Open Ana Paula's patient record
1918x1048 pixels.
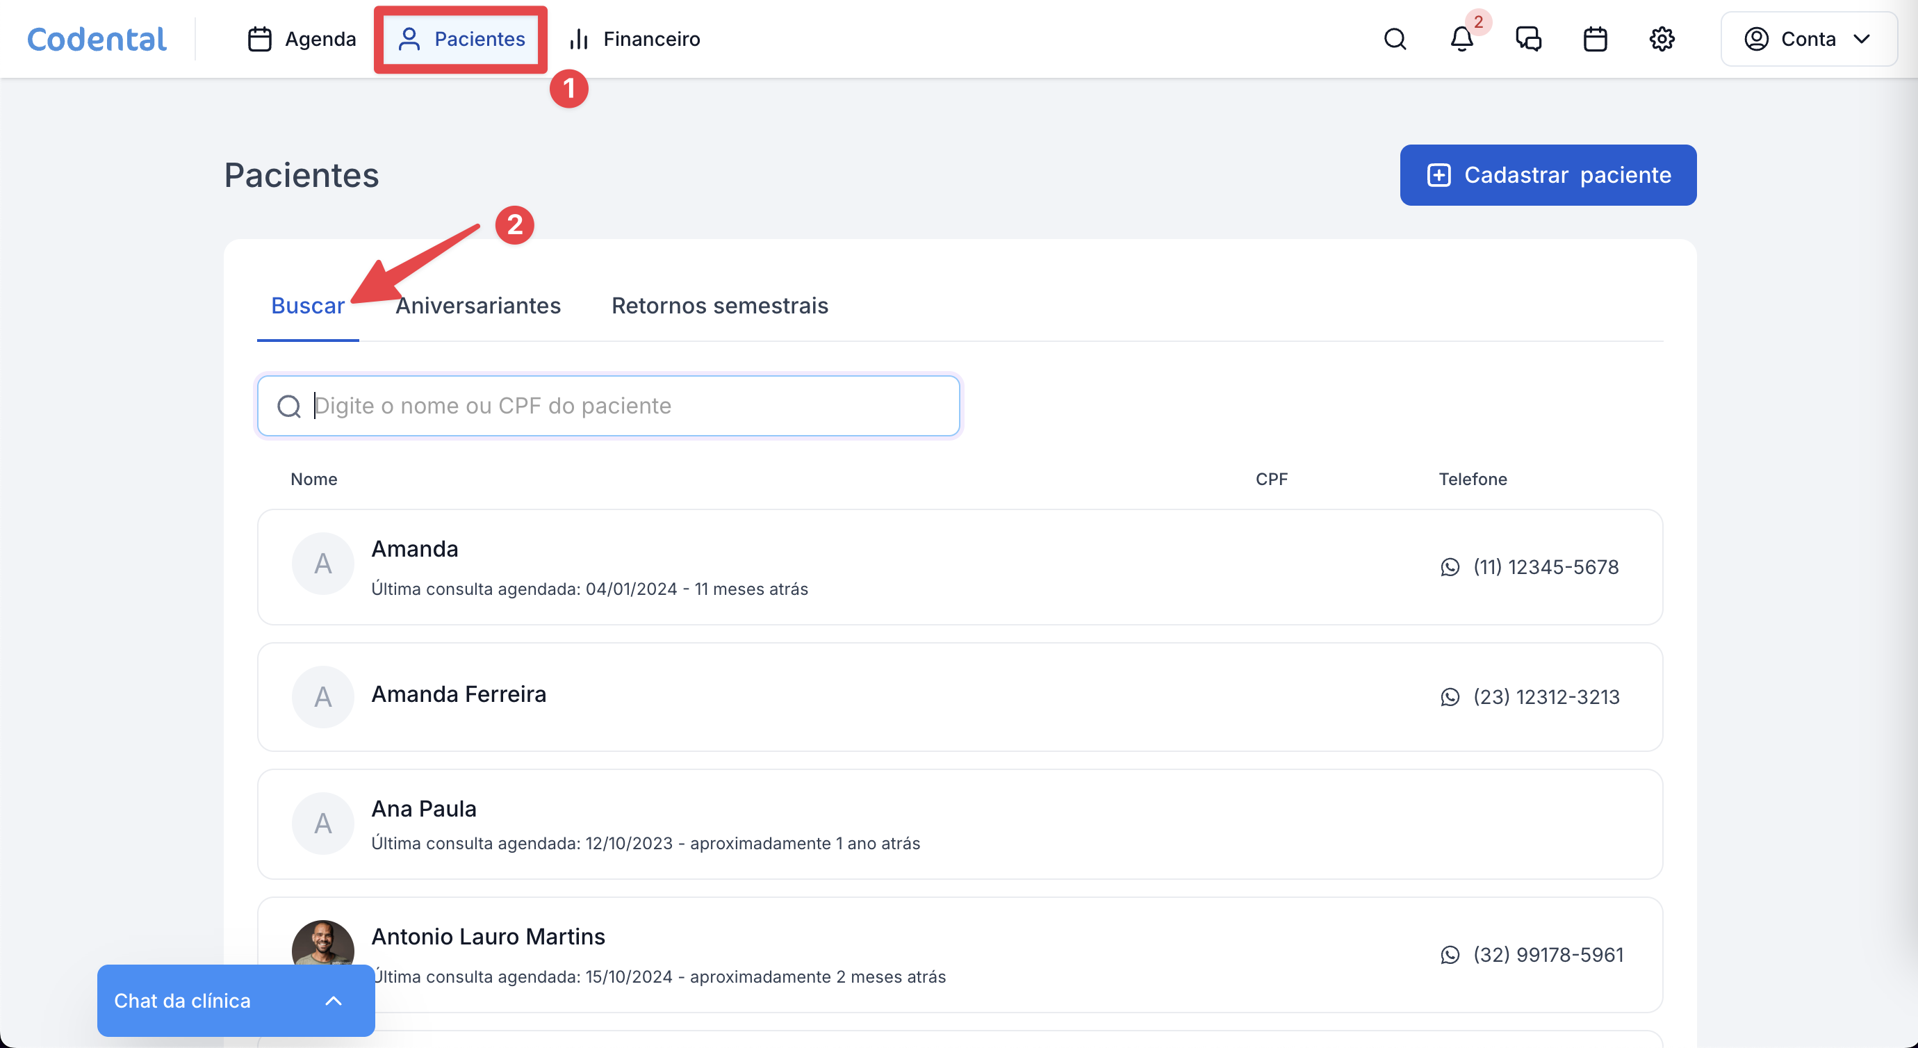[424, 809]
